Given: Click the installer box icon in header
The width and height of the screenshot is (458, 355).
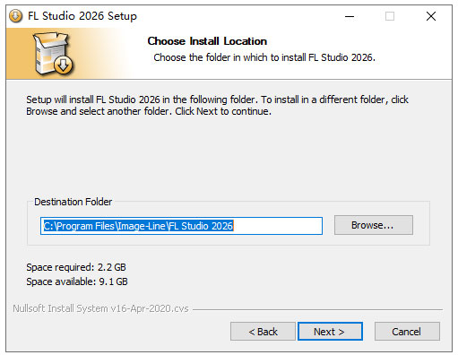Looking at the screenshot, I should pos(53,54).
